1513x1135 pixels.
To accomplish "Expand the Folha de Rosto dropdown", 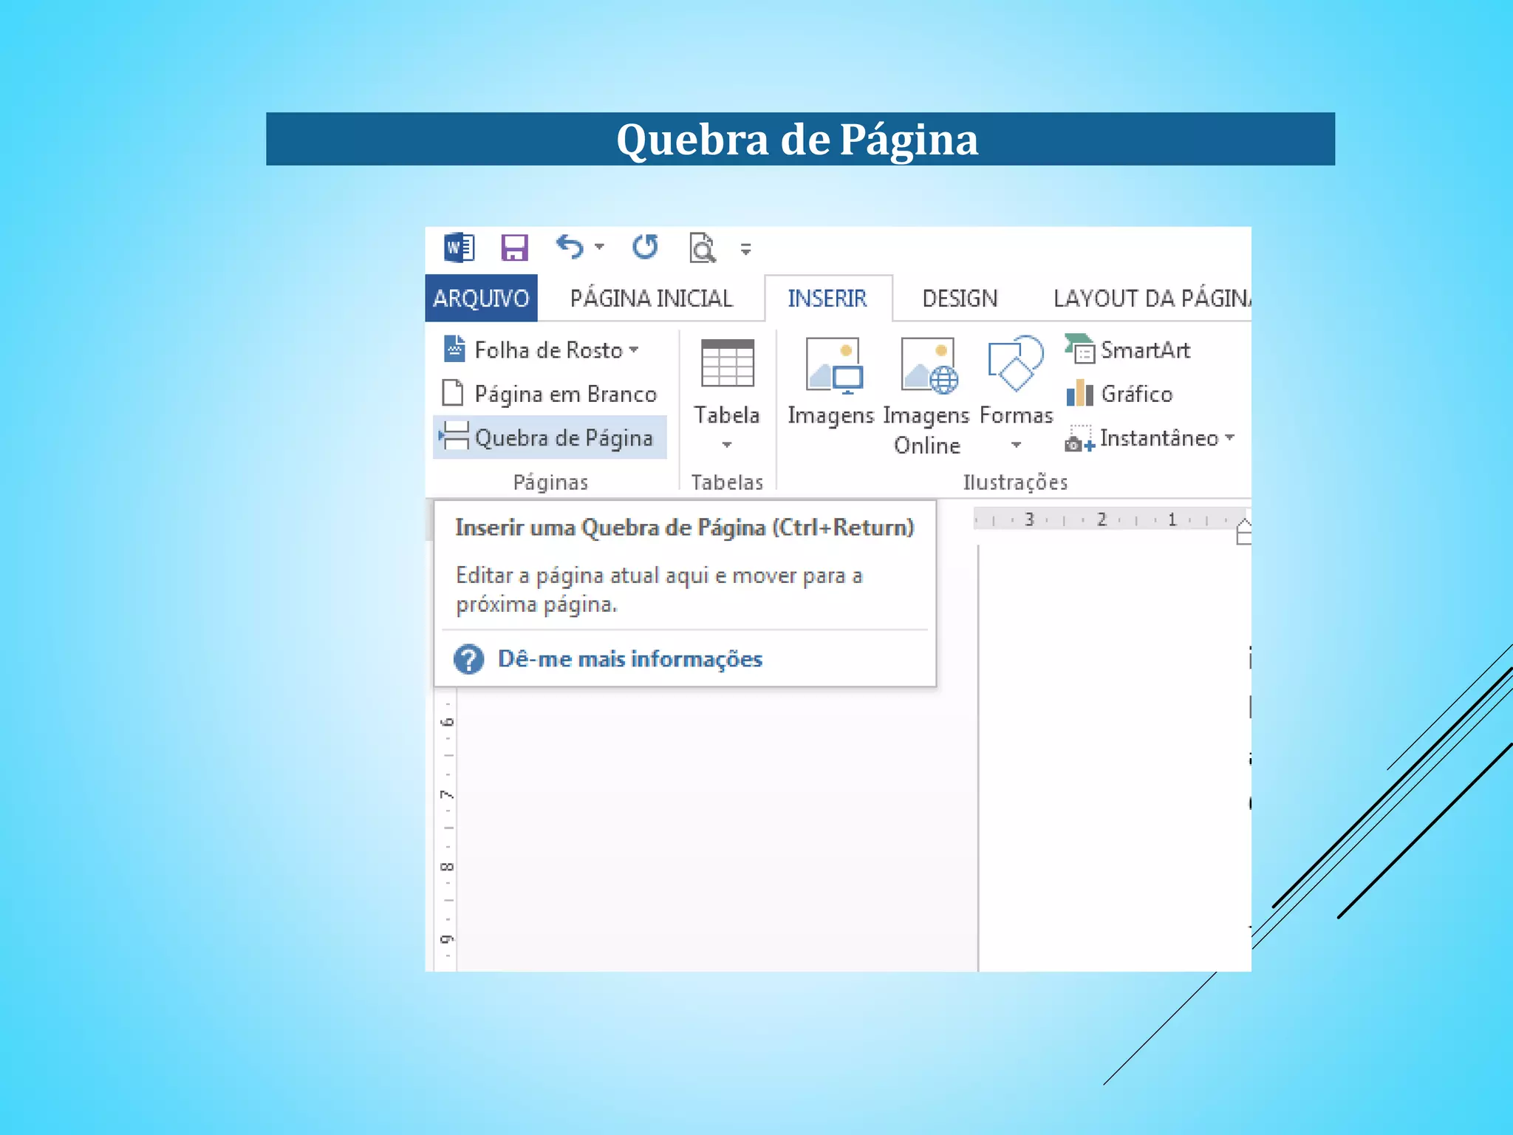I will (634, 350).
